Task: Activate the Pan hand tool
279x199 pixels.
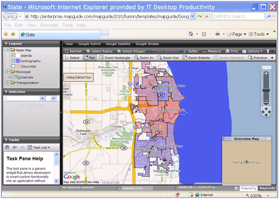Action: (x=89, y=58)
